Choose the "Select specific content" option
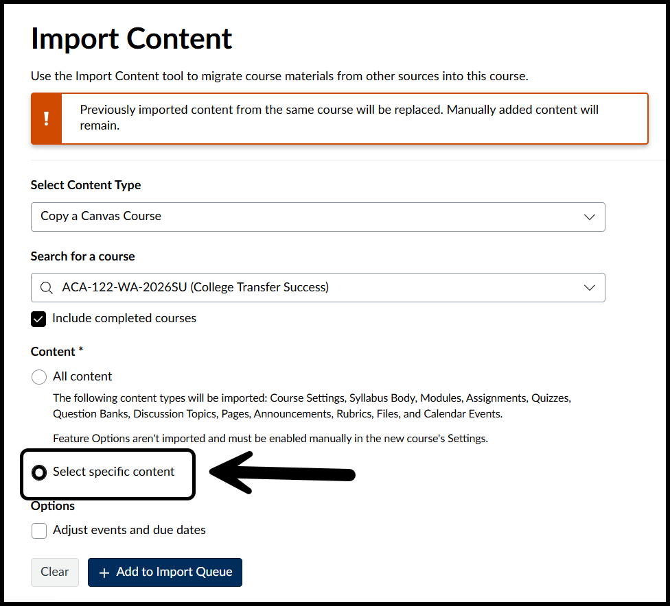The width and height of the screenshot is (670, 606). click(39, 472)
